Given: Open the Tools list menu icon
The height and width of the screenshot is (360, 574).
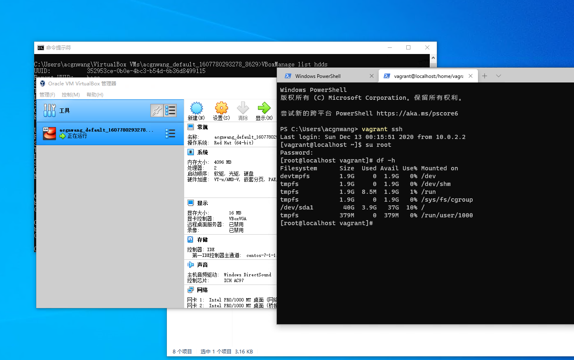Looking at the screenshot, I should [x=170, y=110].
